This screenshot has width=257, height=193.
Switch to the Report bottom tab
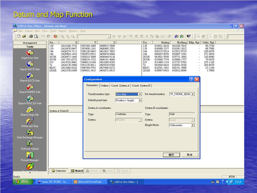click(x=122, y=171)
